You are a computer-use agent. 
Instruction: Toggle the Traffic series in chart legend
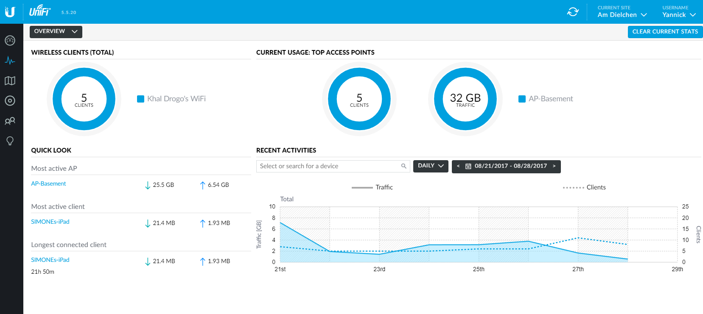tap(373, 187)
